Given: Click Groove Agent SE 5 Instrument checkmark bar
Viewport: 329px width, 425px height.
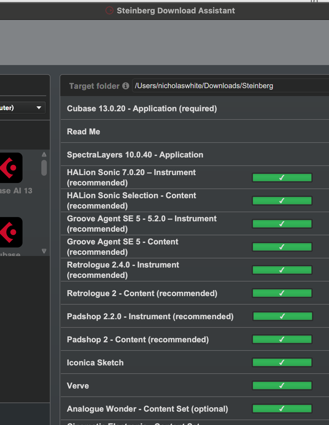Looking at the screenshot, I should coord(282,224).
